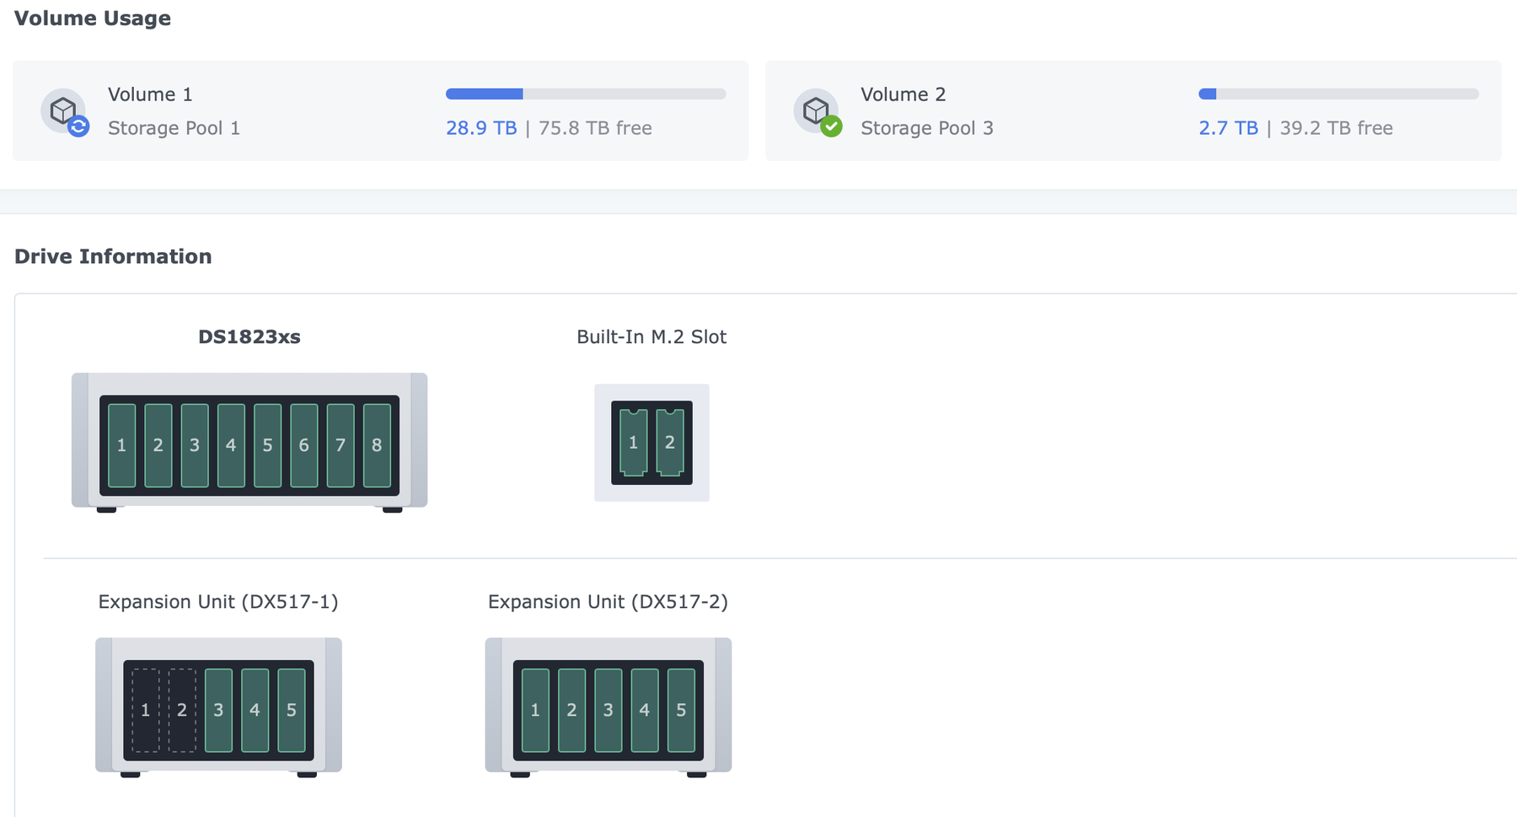Click the Volume 1 name label
The image size is (1517, 817).
tap(150, 94)
